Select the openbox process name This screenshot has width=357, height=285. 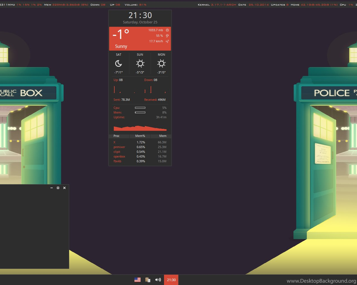tap(119, 156)
